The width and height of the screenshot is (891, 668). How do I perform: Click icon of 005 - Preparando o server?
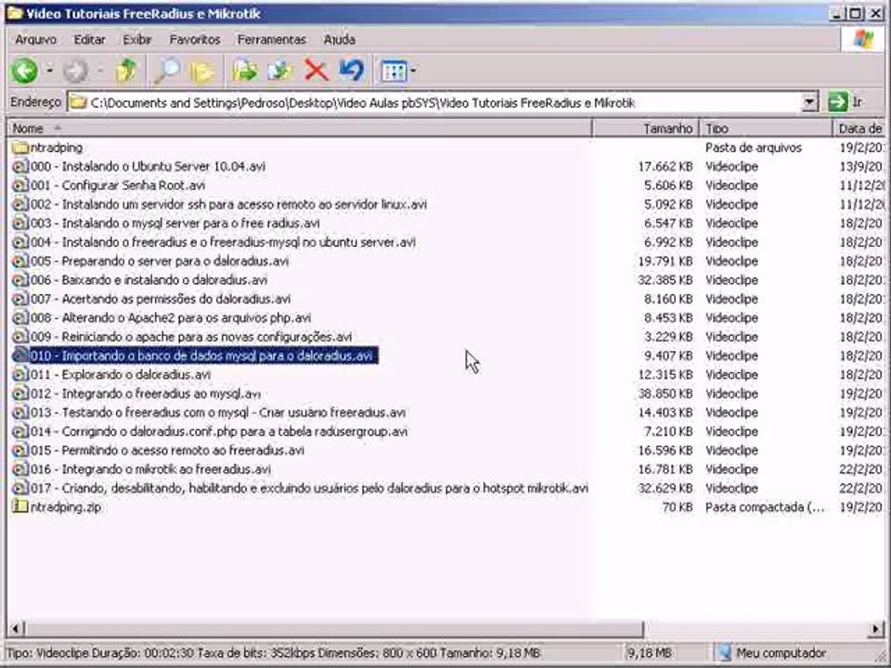19,261
